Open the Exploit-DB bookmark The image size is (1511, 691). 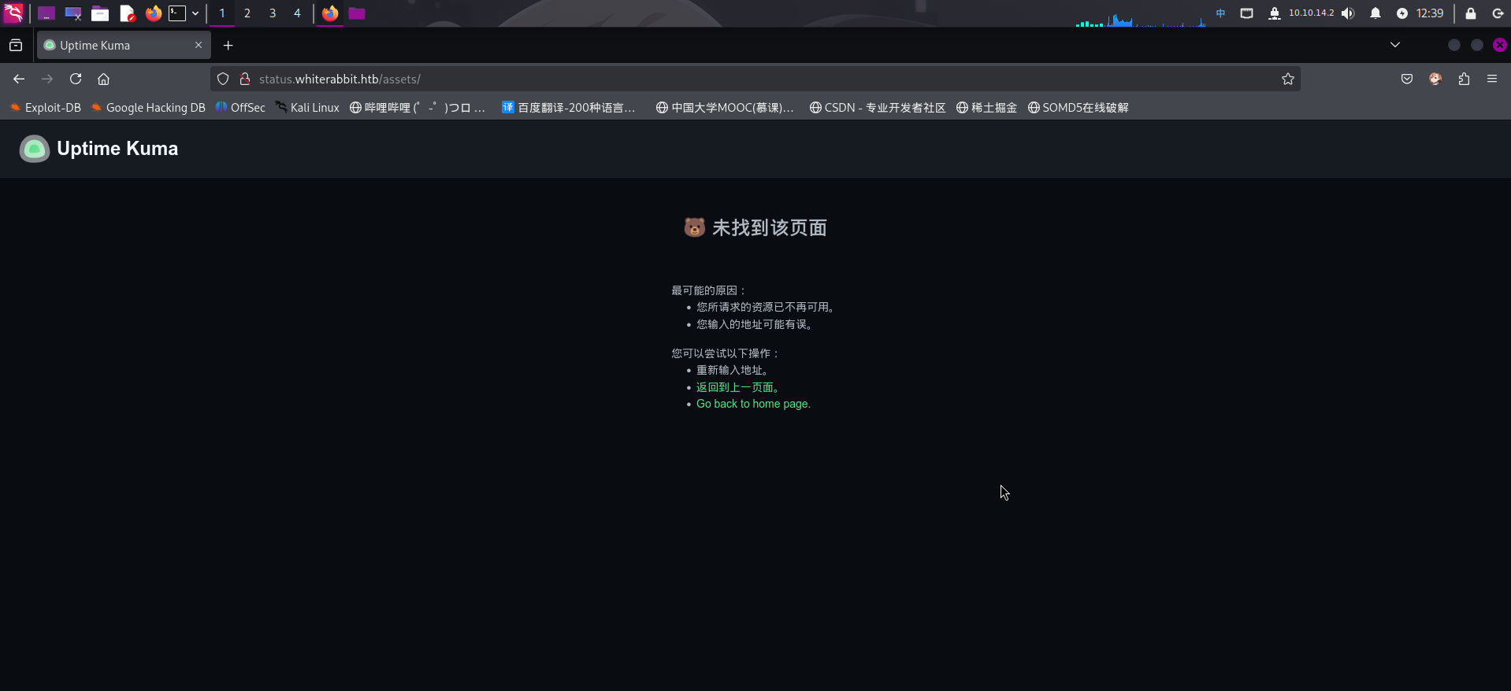(45, 108)
